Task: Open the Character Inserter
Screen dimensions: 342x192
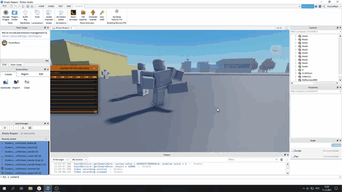Action: (93, 15)
